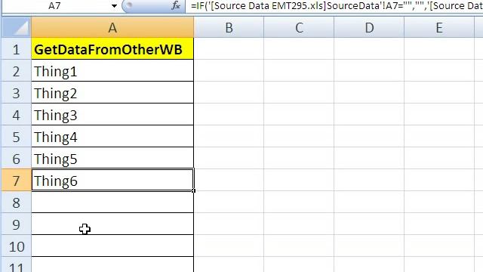Image resolution: width=483 pixels, height=272 pixels.
Task: Click the Name Box showing A7
Action: tap(54, 6)
